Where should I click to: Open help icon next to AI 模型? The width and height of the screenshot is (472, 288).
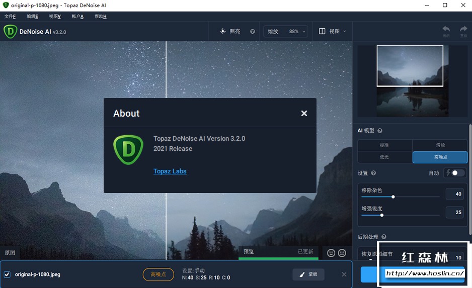click(380, 131)
